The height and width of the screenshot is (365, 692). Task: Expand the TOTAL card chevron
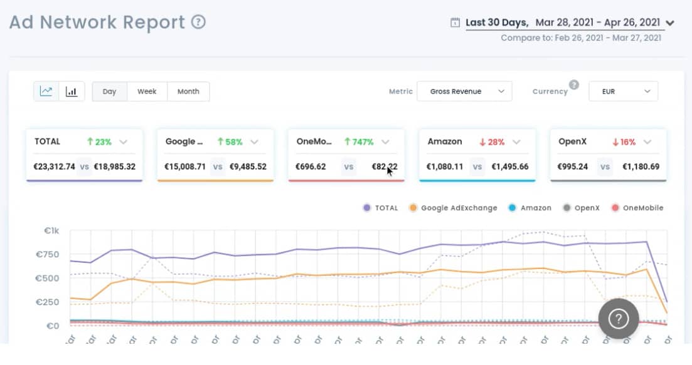click(123, 141)
